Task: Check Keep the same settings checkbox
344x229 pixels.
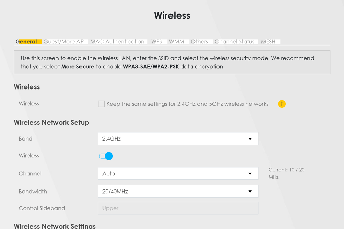Action: pos(101,104)
